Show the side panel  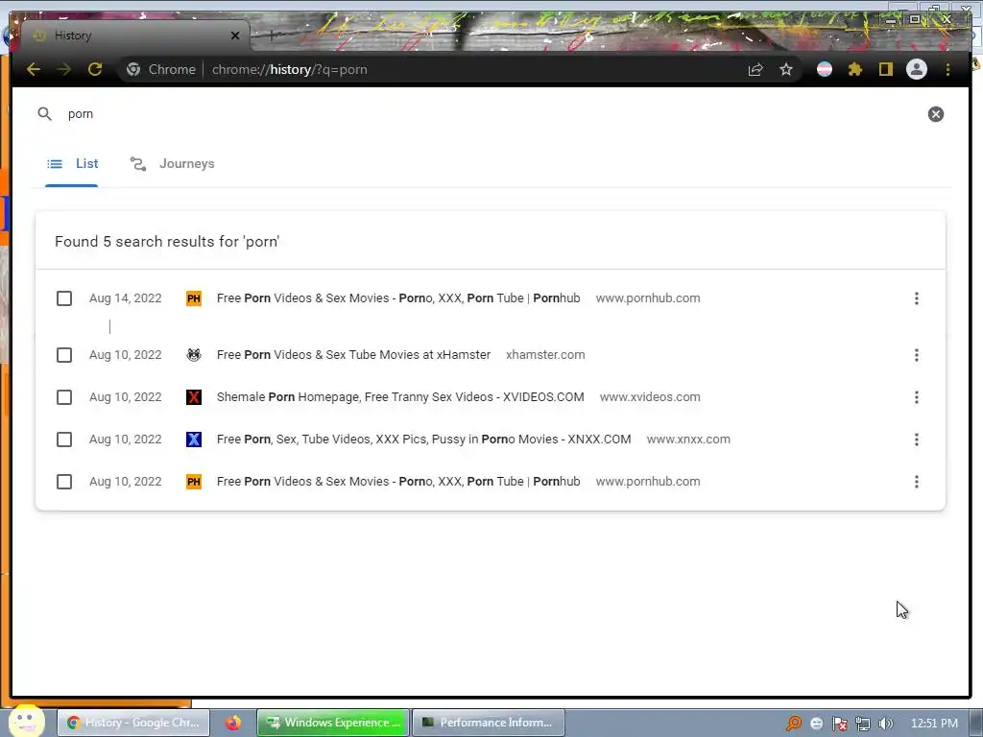886,69
